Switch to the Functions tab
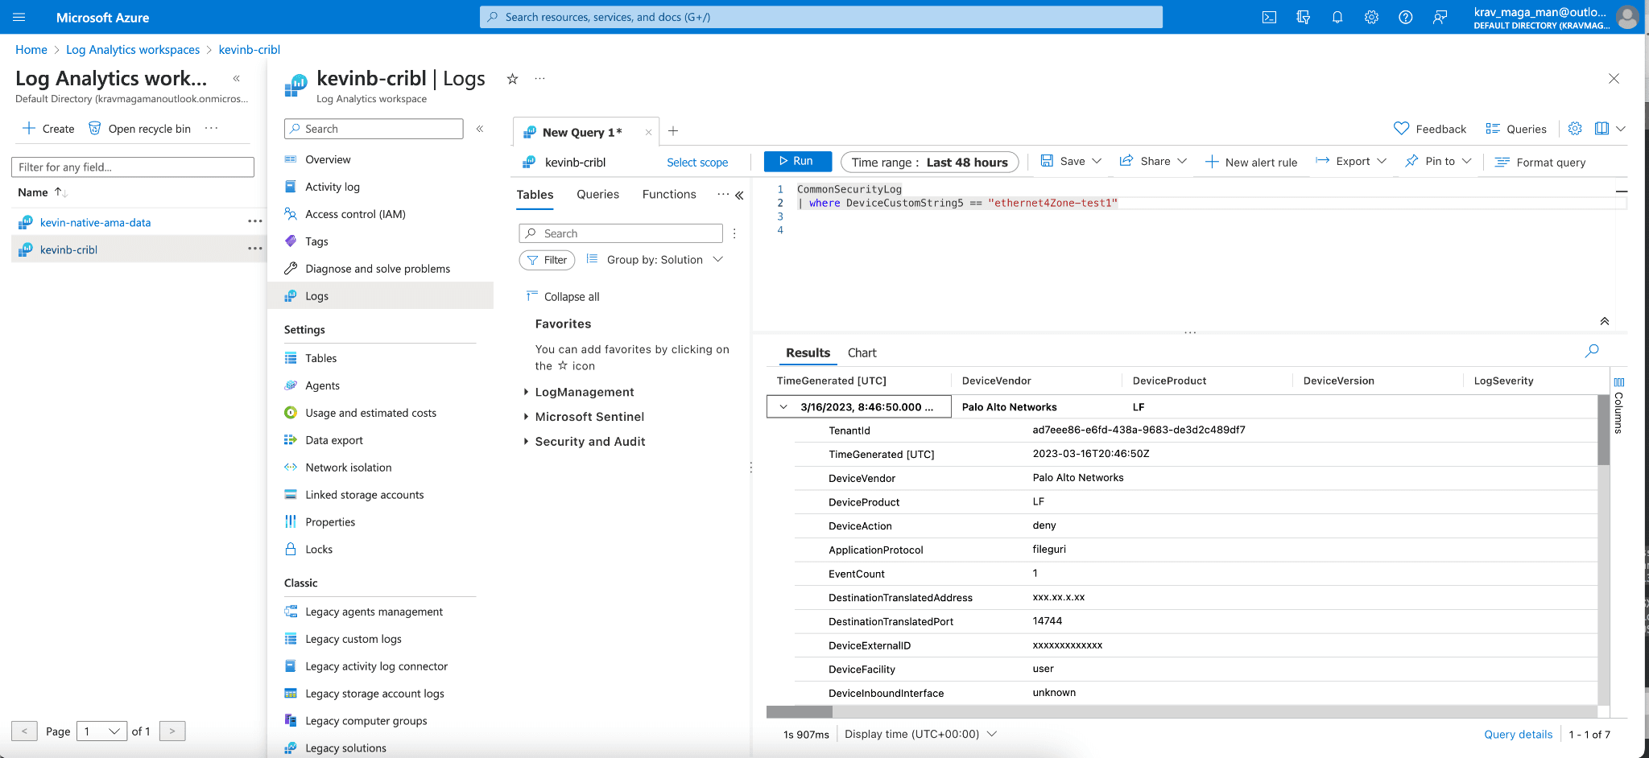 pos(668,195)
